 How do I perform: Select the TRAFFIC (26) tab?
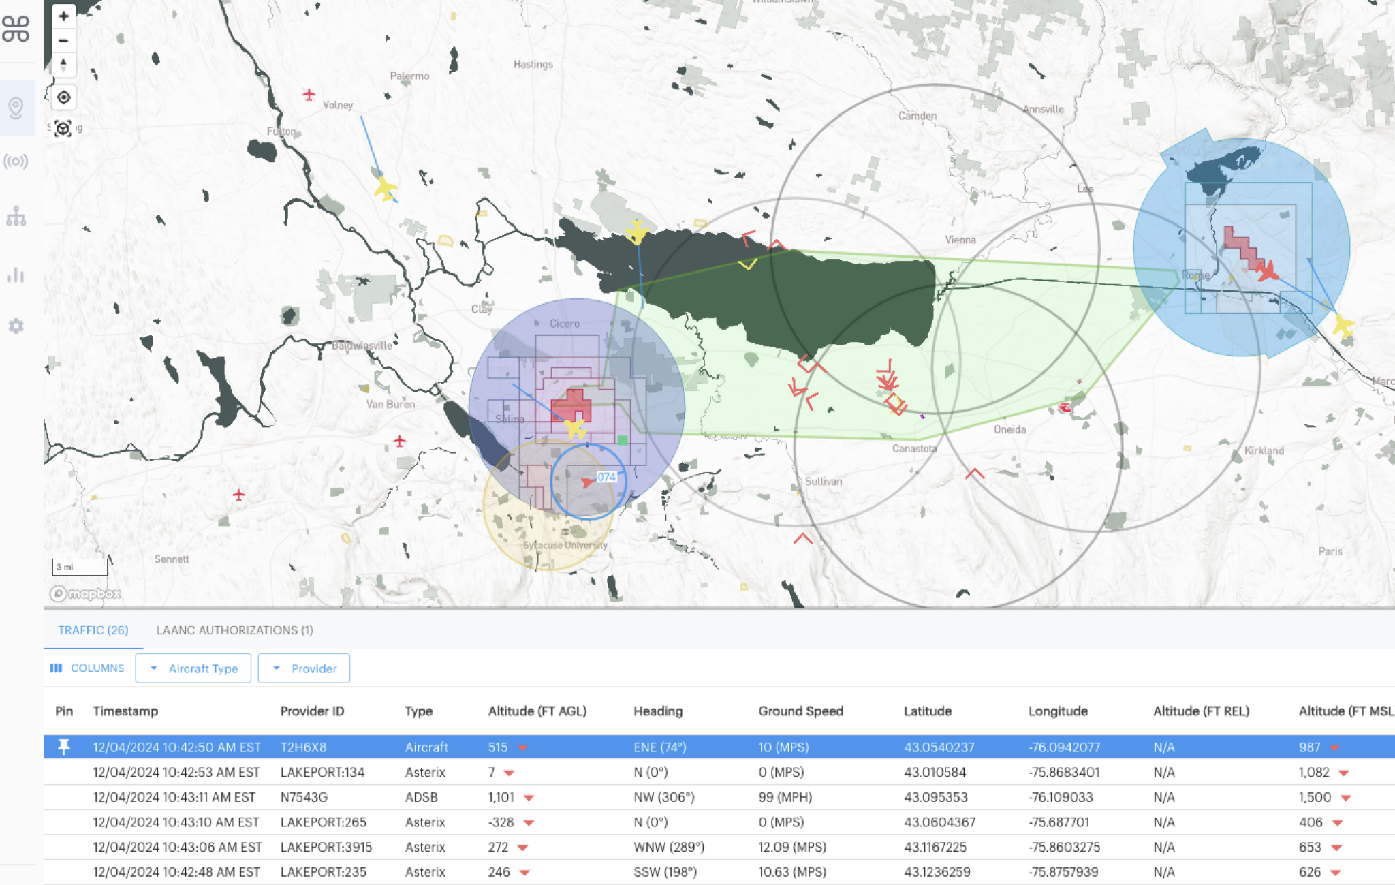[93, 630]
